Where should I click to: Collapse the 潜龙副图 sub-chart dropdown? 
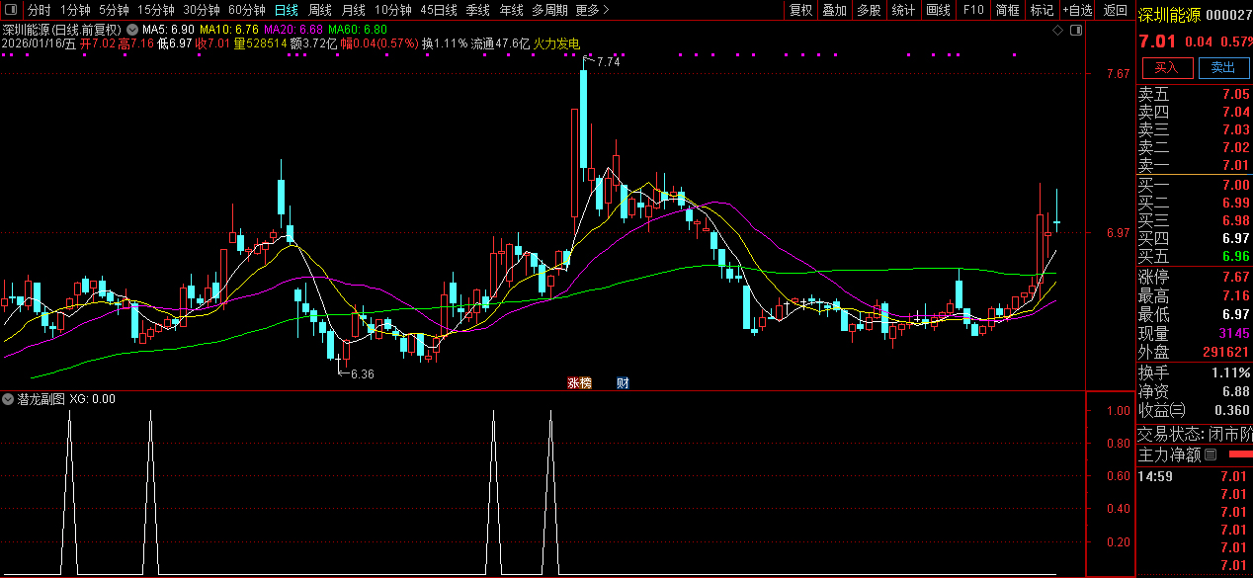(x=8, y=399)
